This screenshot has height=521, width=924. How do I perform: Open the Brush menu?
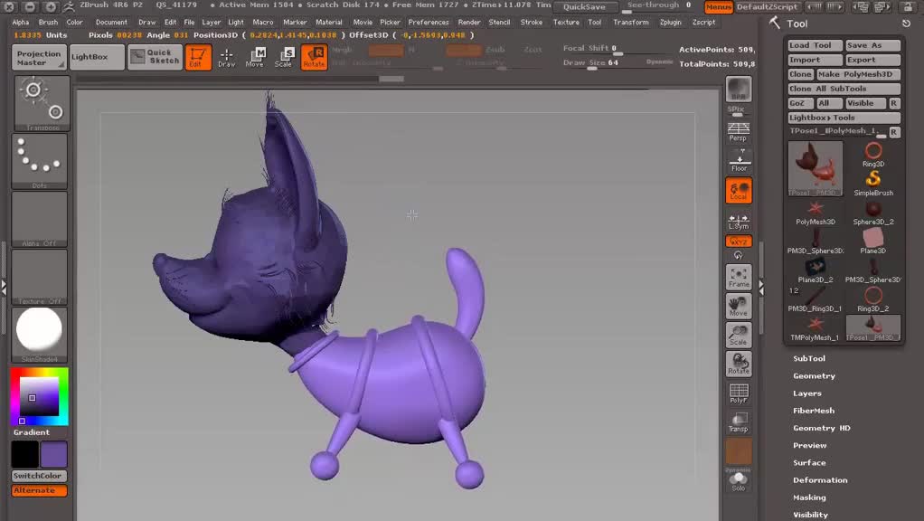(48, 23)
